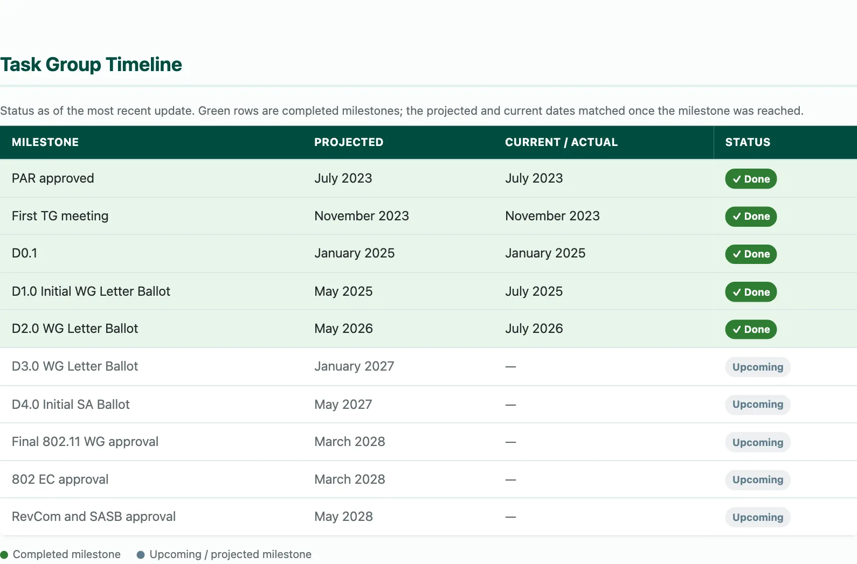Image resolution: width=857 pixels, height=564 pixels.
Task: Click the Done badge for First TG meeting
Action: pyautogui.click(x=751, y=217)
